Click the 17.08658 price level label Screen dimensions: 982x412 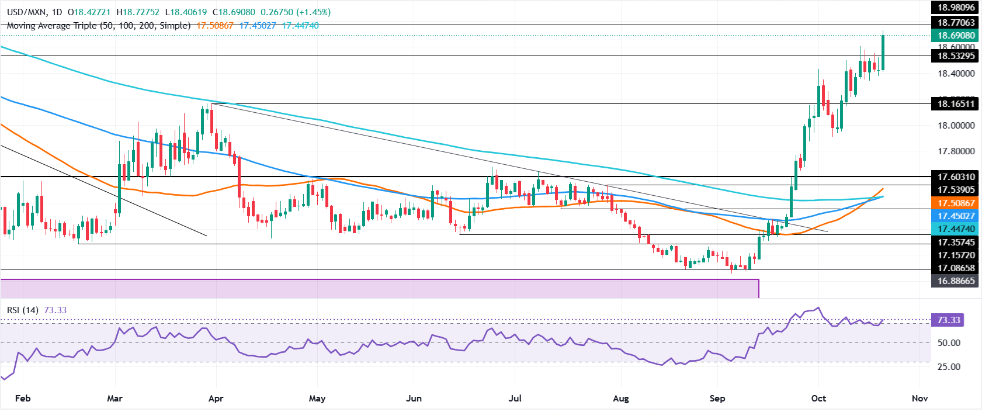point(956,268)
